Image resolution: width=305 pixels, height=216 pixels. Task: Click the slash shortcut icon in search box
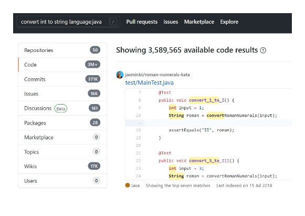(113, 22)
